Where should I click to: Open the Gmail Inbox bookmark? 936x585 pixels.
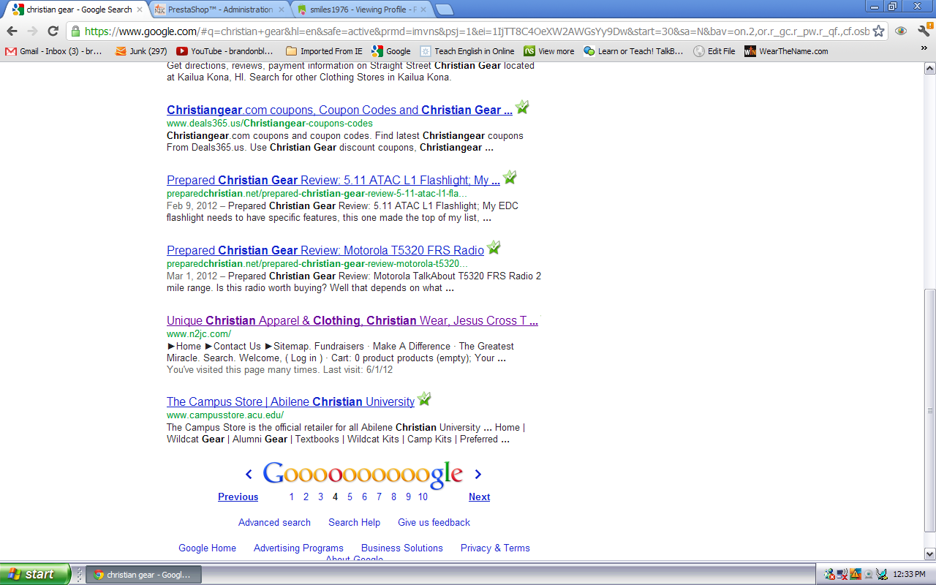pyautogui.click(x=54, y=51)
